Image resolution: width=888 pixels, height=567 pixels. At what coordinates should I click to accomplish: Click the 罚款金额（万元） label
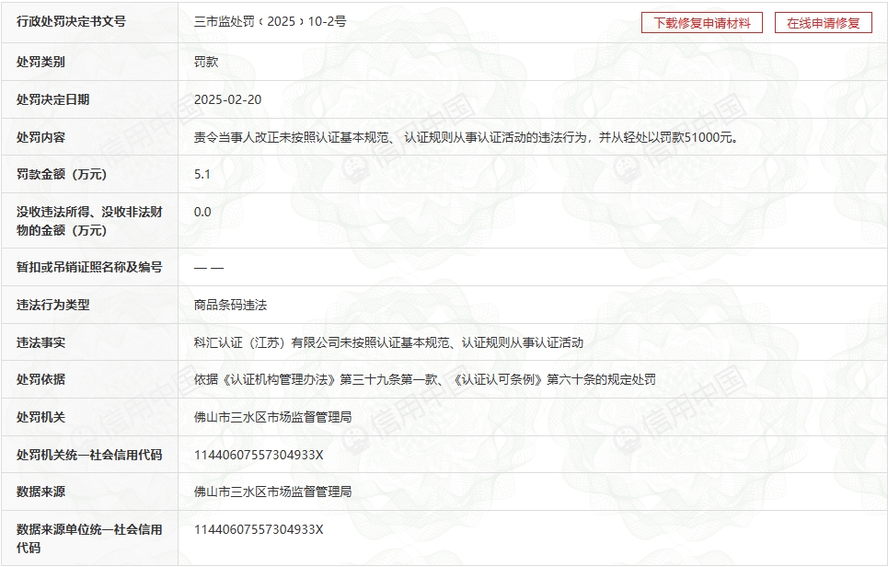coord(62,174)
